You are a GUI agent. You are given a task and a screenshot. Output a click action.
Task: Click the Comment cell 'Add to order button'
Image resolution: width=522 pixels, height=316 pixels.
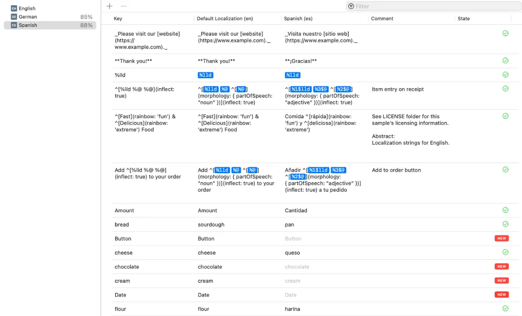(396, 170)
